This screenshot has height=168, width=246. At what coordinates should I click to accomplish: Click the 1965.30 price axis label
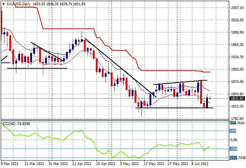pyautogui.click(x=237, y=45)
